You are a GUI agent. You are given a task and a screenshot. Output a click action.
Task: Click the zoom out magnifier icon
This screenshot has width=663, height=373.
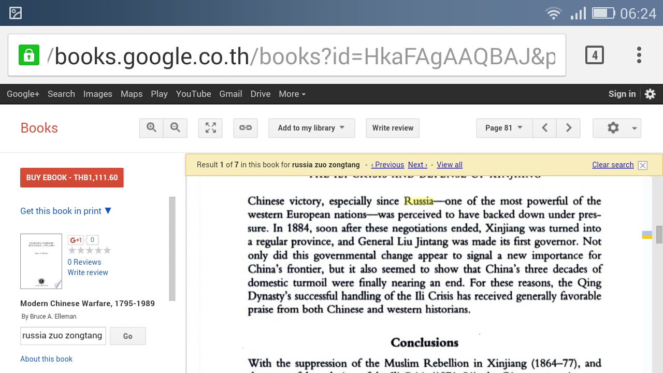[x=175, y=128]
